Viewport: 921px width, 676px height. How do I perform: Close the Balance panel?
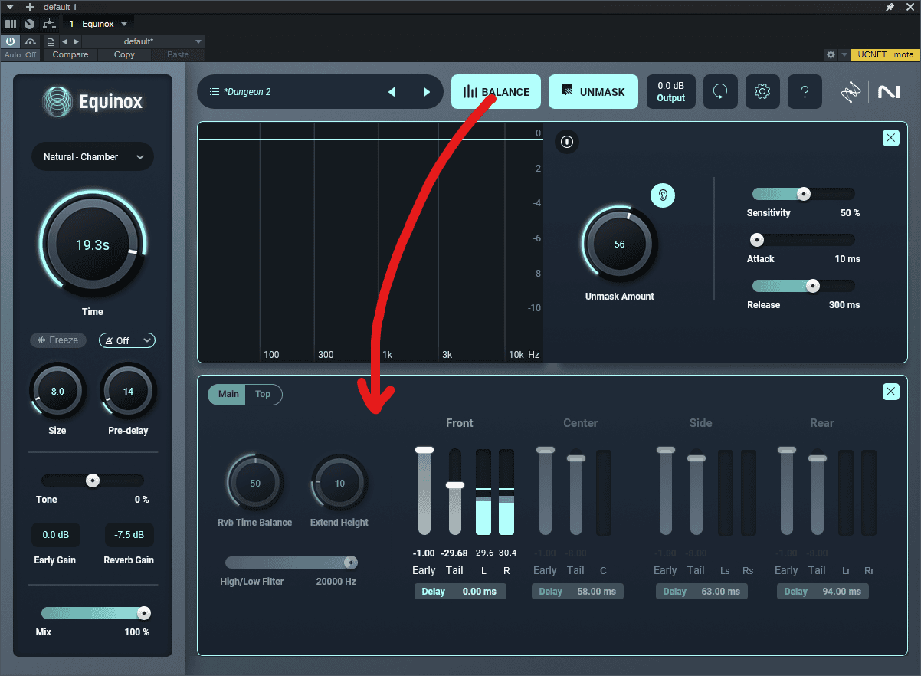pos(891,392)
